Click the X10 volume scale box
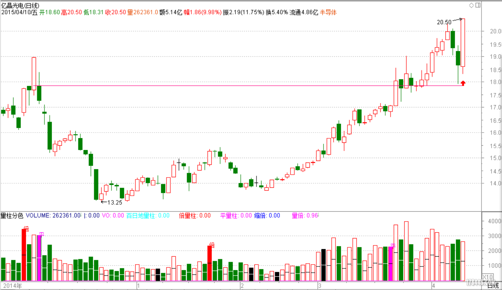Image resolution: width=502 pixels, height=290 pixels. point(488,277)
